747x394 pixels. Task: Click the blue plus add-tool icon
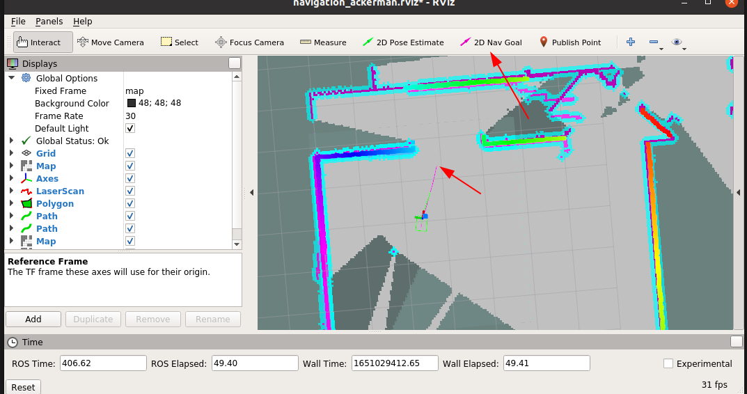[631, 42]
